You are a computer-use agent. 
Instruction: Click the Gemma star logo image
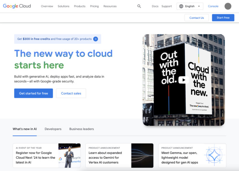215,155
